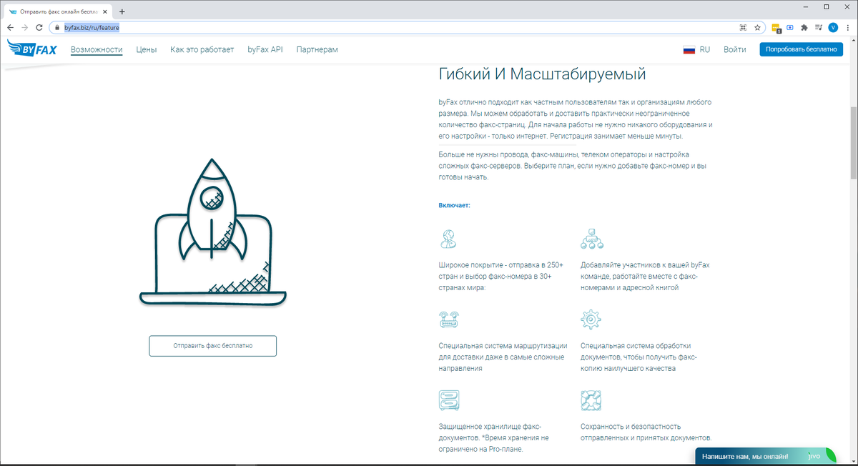
Task: Select the byFax browser tab
Action: [x=58, y=11]
